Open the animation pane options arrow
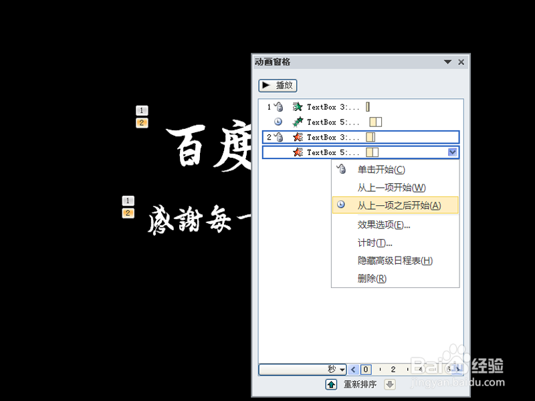The height and width of the screenshot is (401, 535). (447, 62)
